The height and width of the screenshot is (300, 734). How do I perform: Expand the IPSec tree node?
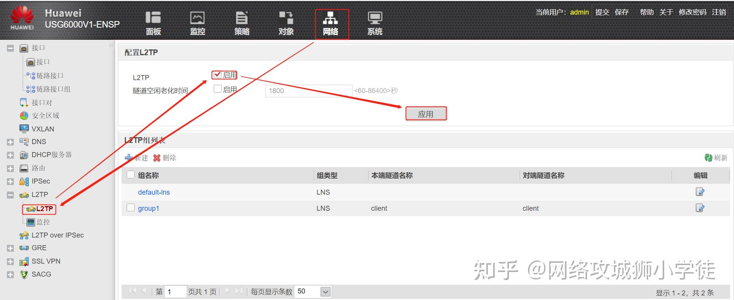(10, 182)
